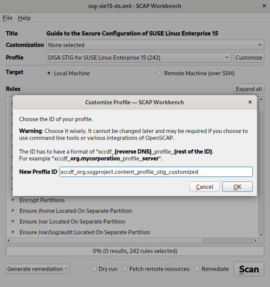Cancel the Customize Profile dialog
Image resolution: width=270 pixels, height=287 pixels.
[205, 186]
